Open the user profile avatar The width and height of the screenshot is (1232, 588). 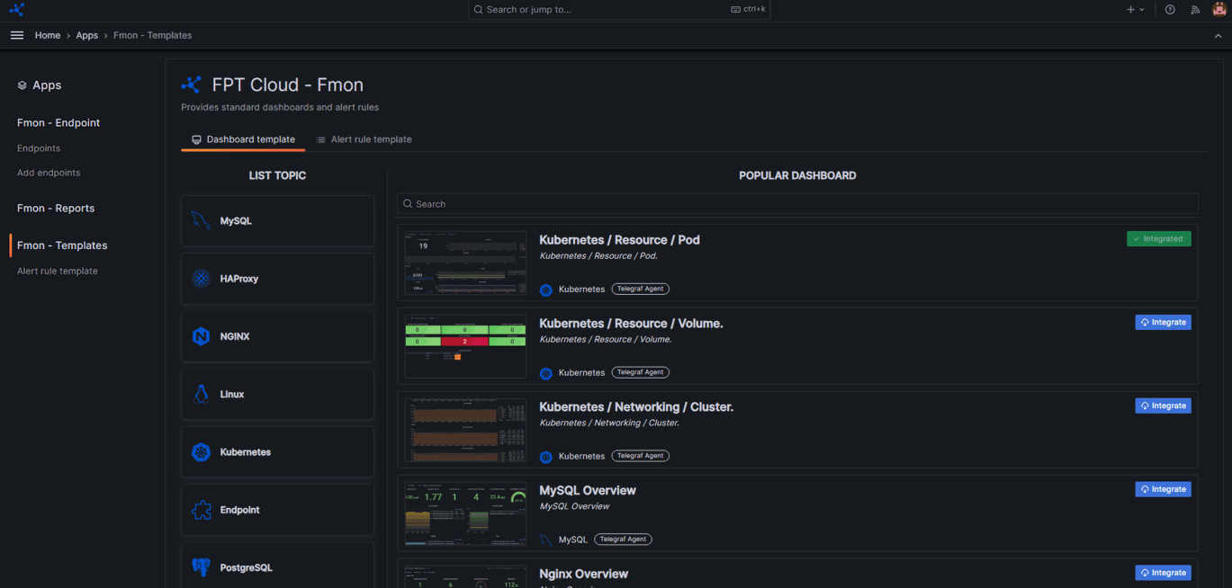pyautogui.click(x=1219, y=10)
